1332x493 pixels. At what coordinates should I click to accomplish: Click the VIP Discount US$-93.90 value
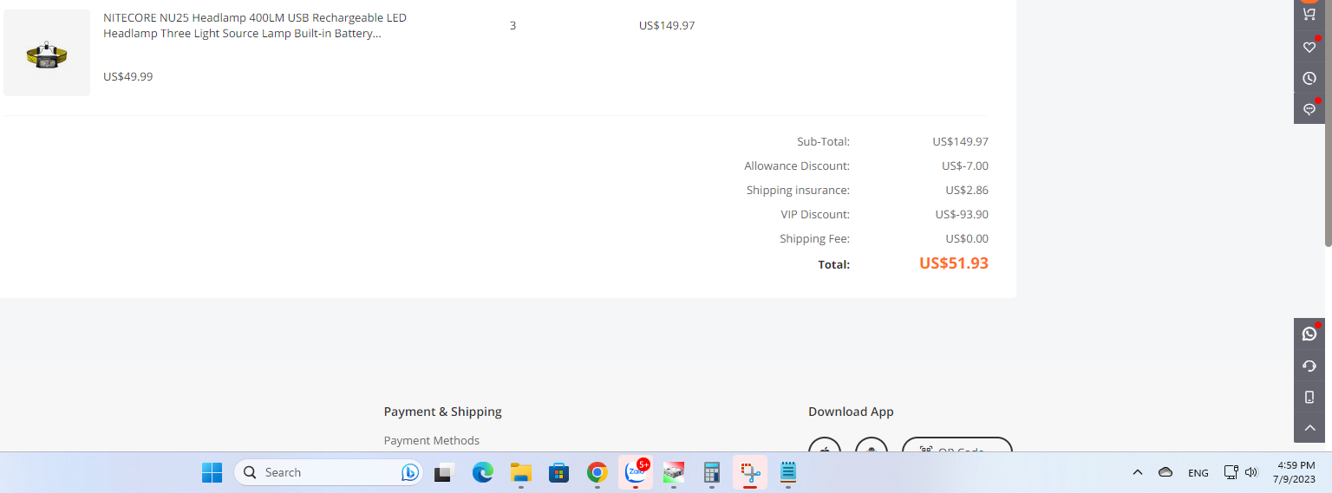pyautogui.click(x=962, y=214)
